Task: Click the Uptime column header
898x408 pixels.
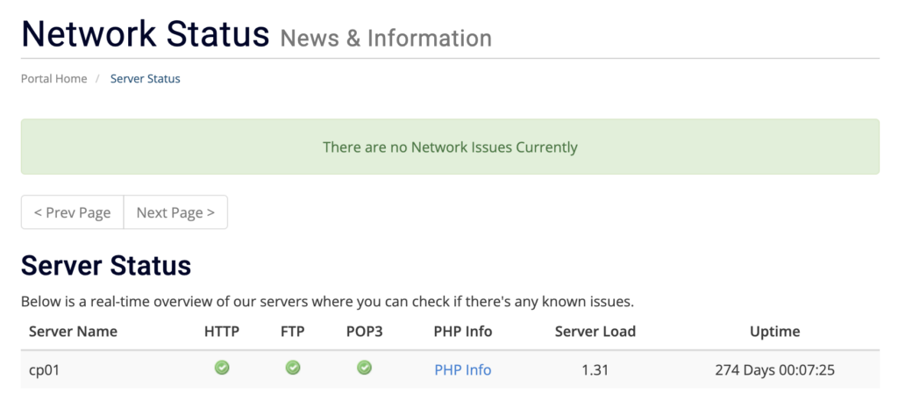Action: coord(774,332)
